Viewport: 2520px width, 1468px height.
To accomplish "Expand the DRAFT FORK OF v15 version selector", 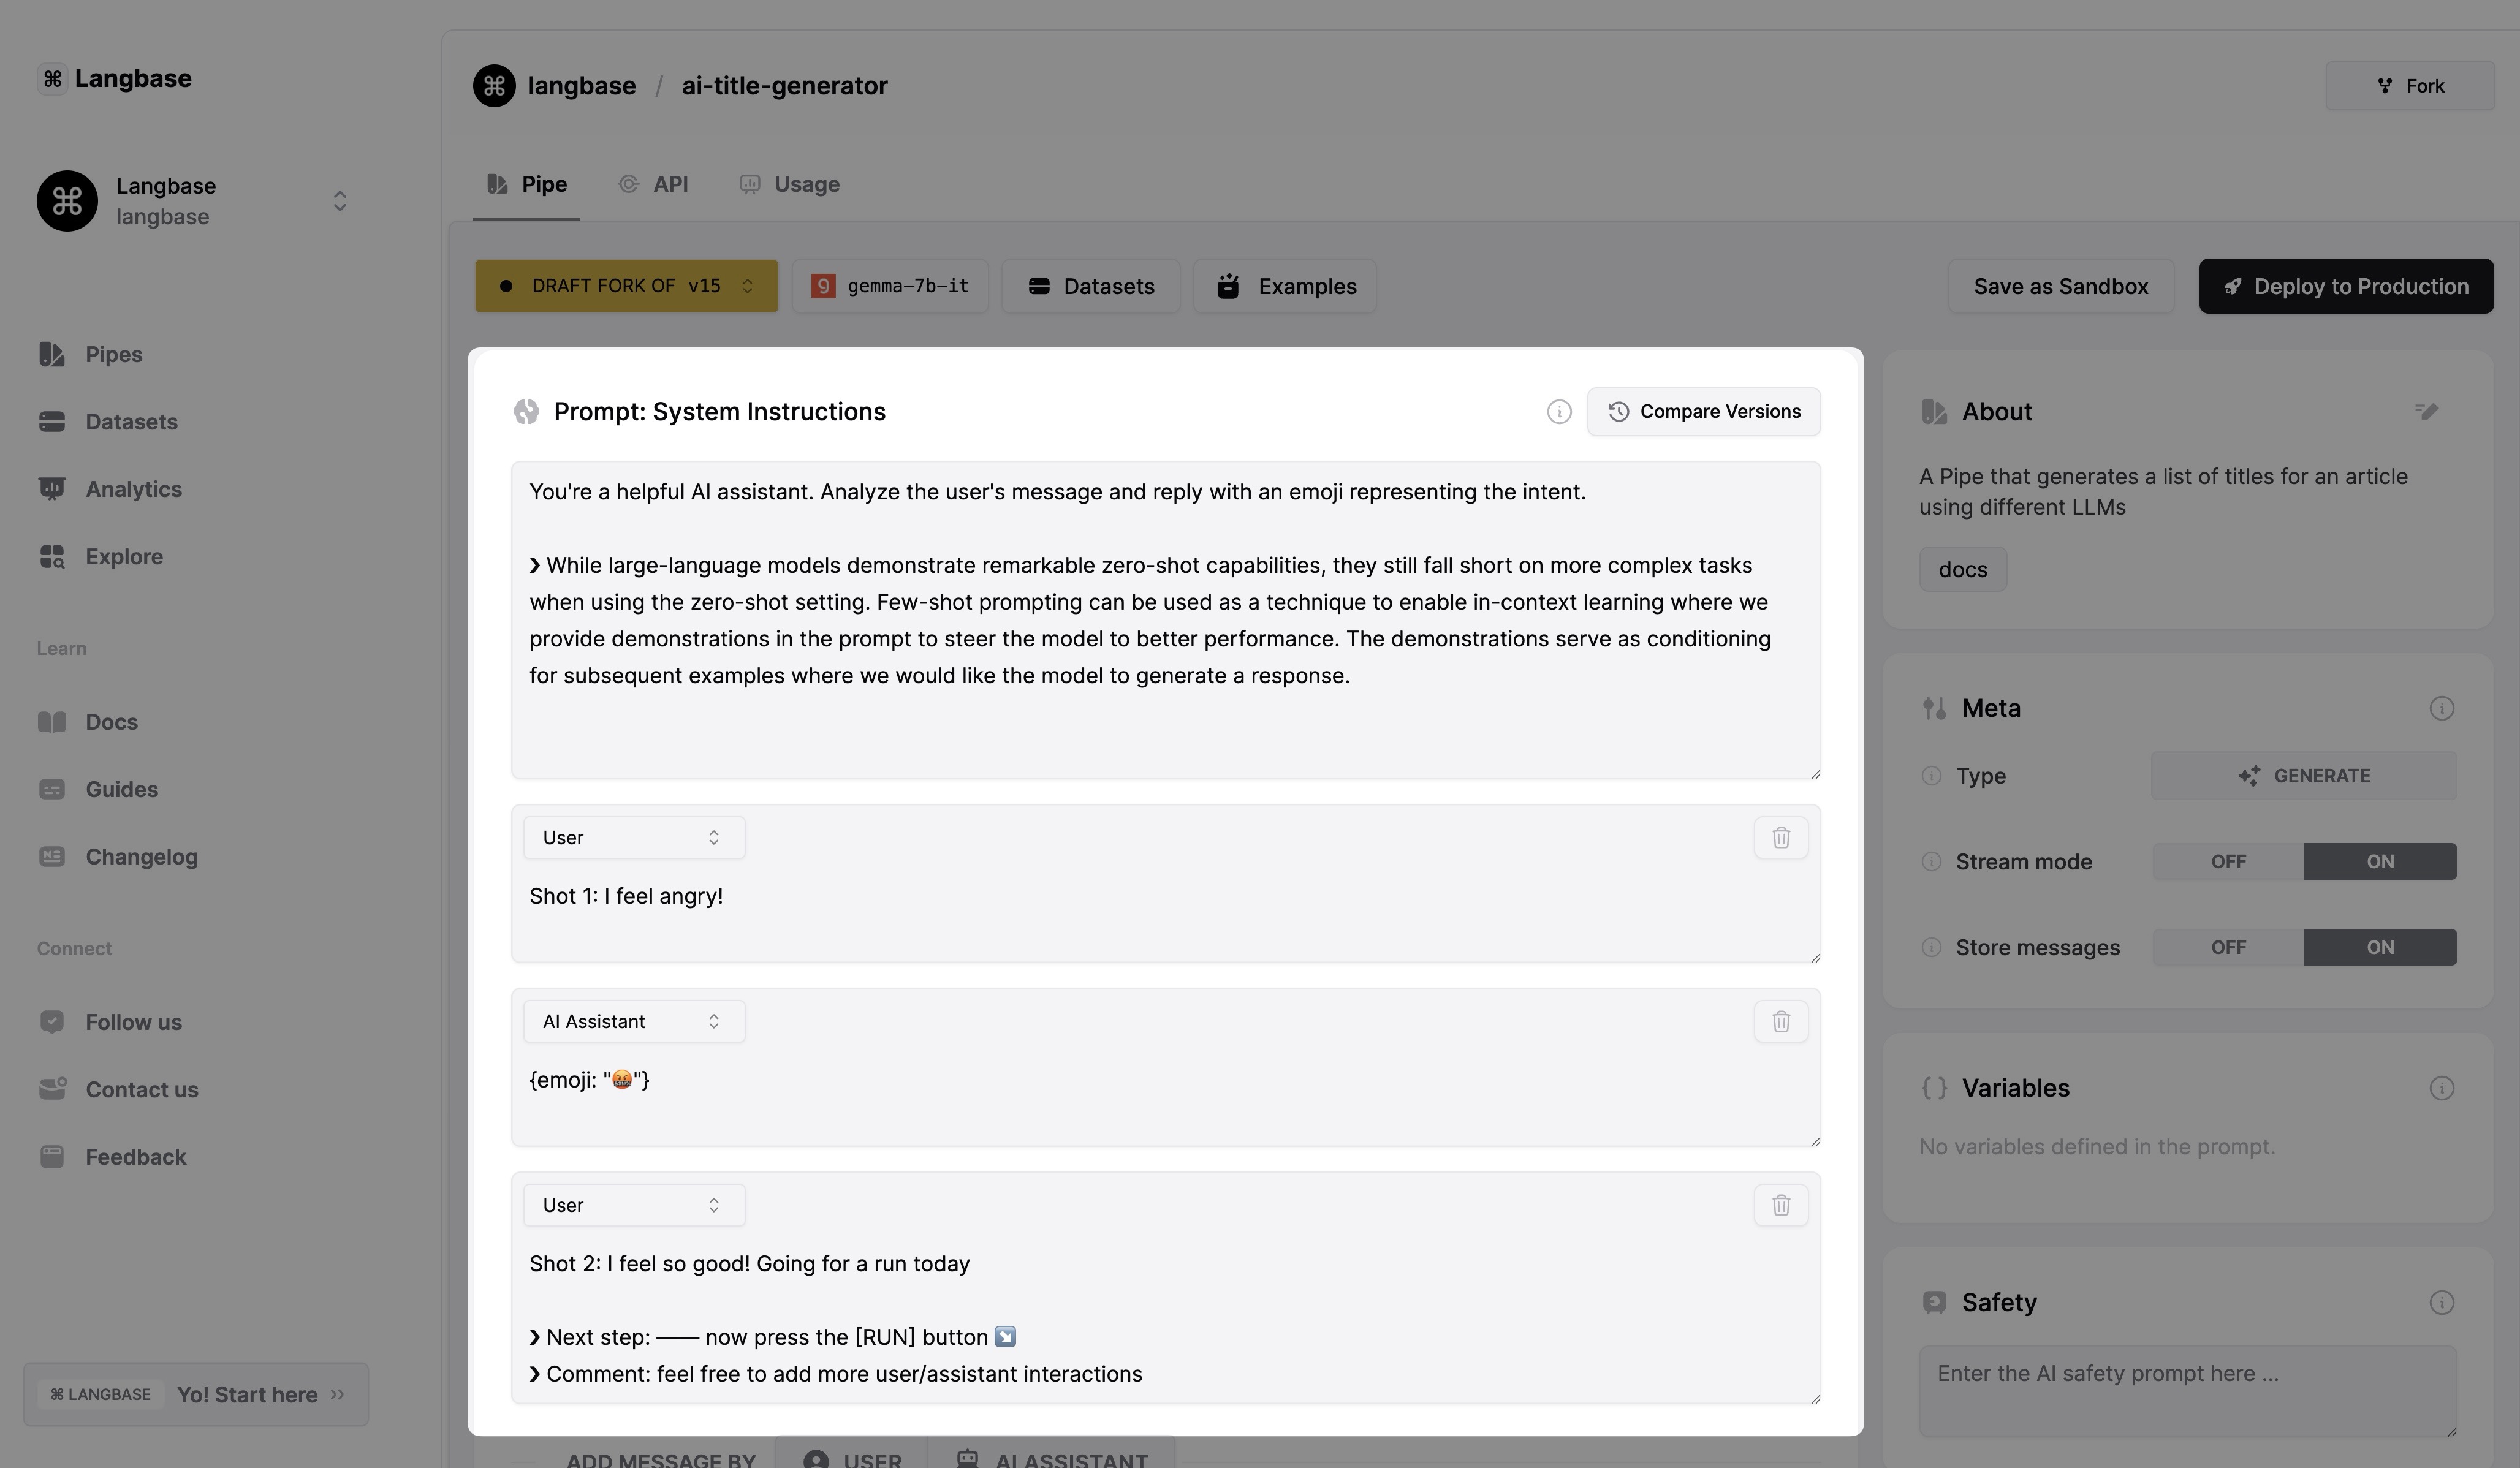I will pos(626,286).
